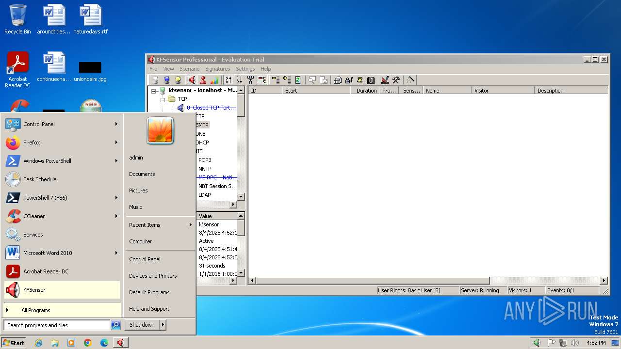The image size is (621, 349).
Task: Open Google Chrome from the taskbar
Action: (x=87, y=343)
